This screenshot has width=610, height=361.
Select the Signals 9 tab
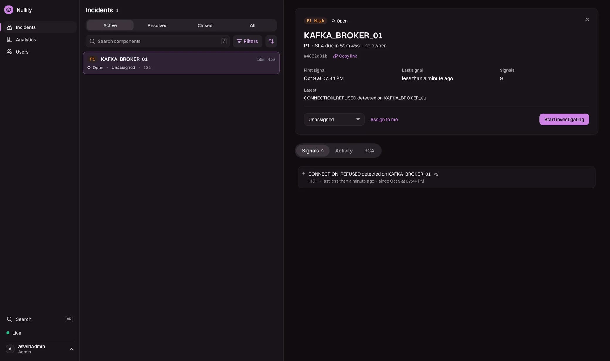[x=313, y=151]
